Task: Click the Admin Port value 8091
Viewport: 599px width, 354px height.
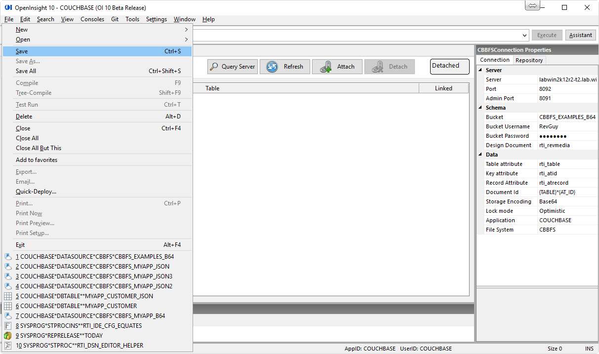Action: coord(568,98)
